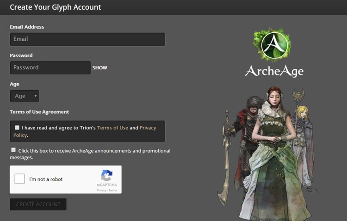Click the CREATE ACCOUNT button
347x221 pixels.
[x=38, y=204]
